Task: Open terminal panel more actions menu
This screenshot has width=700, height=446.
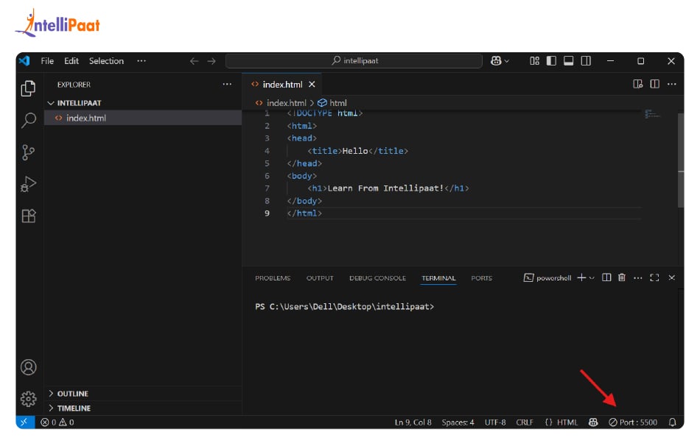Action: pos(638,278)
